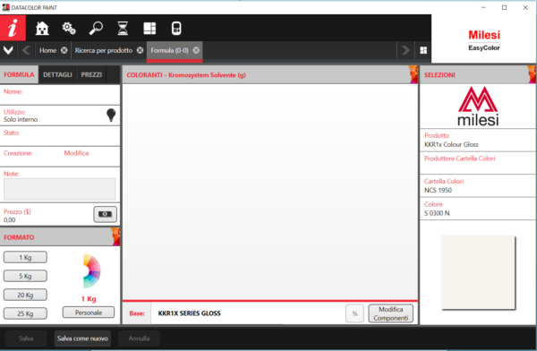Click the Colore S 0300 N entry
The width and height of the screenshot is (537, 351).
click(478, 209)
